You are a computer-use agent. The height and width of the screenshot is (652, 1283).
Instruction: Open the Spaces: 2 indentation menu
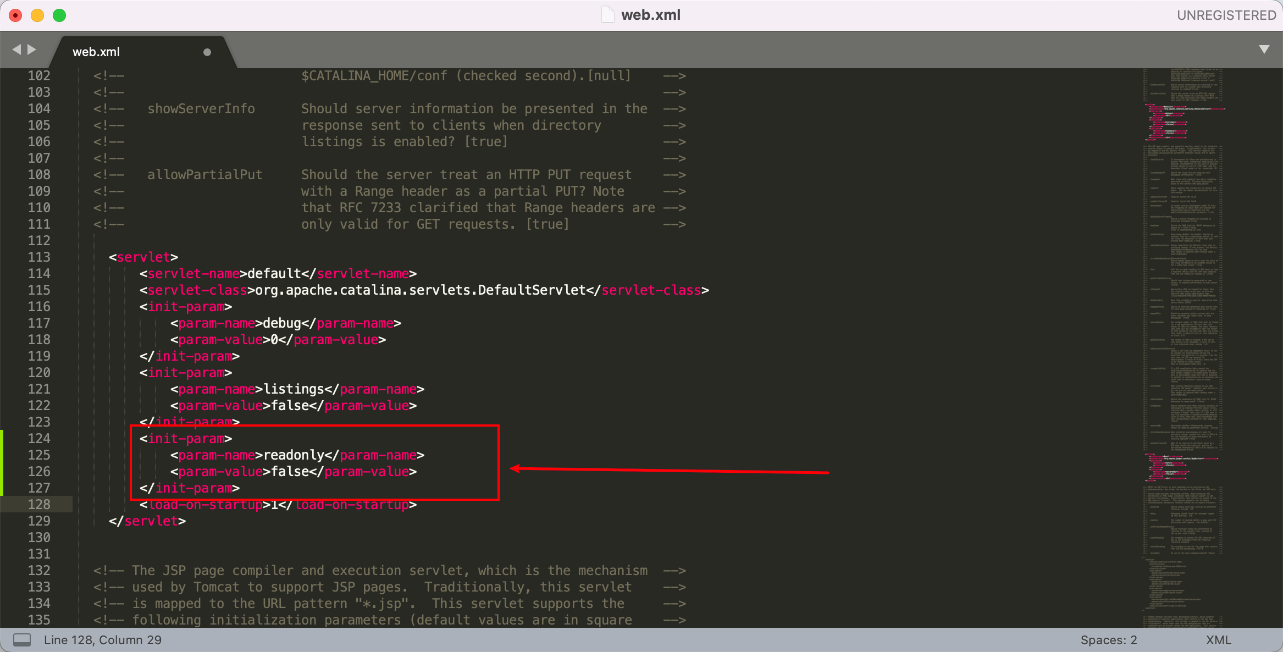tap(1109, 640)
